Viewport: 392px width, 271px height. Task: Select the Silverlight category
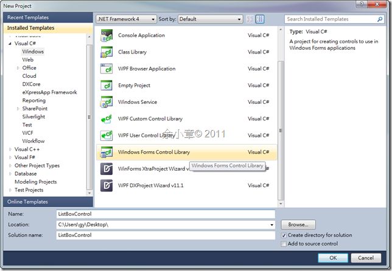pos(33,117)
